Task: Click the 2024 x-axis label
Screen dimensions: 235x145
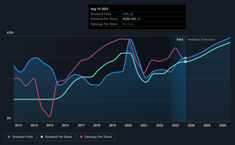Action: [191, 125]
